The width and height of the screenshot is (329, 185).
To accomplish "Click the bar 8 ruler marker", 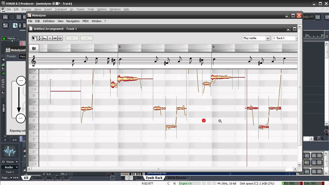I will (119, 47).
